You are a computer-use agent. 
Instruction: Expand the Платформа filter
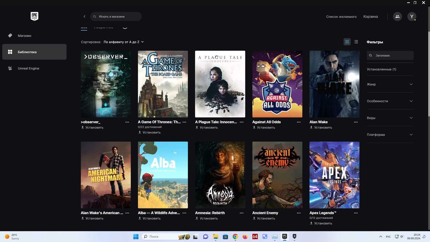point(390,135)
